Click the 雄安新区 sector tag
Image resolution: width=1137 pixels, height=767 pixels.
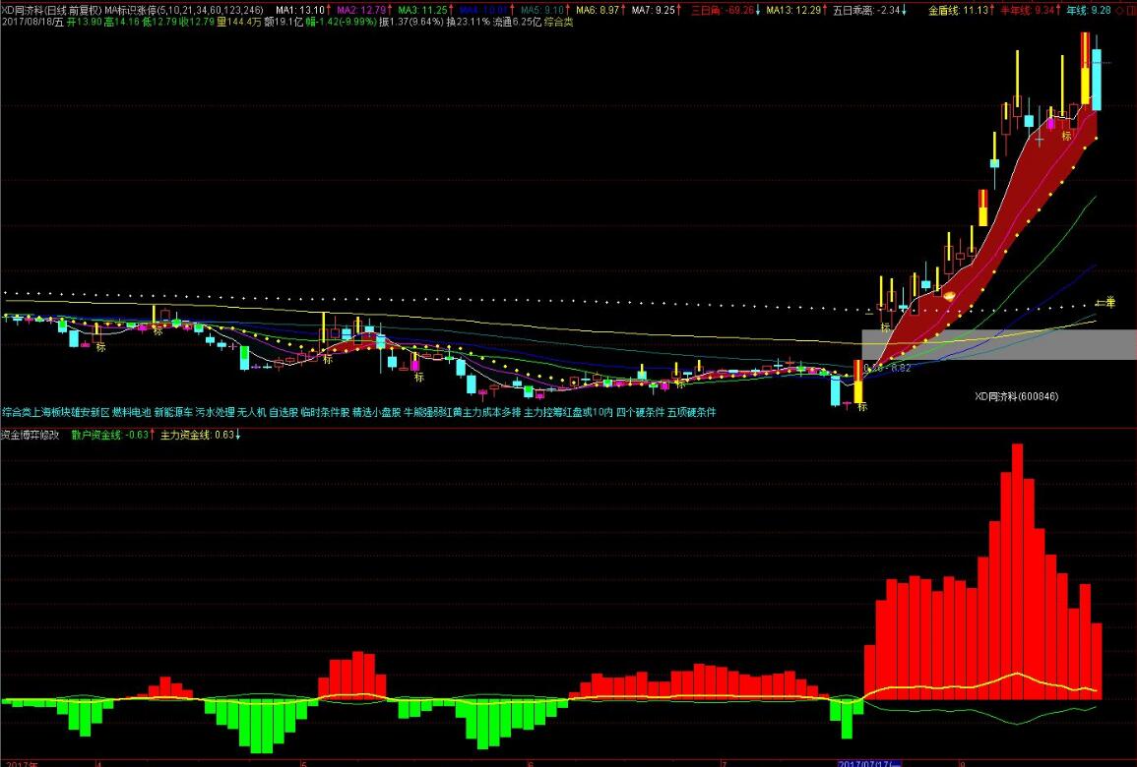click(x=91, y=413)
